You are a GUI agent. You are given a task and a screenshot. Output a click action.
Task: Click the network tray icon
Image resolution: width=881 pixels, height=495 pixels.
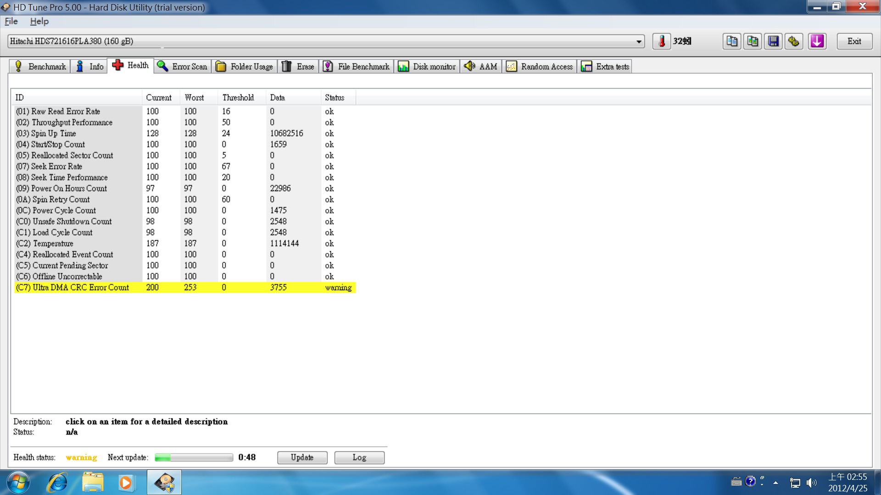(795, 483)
